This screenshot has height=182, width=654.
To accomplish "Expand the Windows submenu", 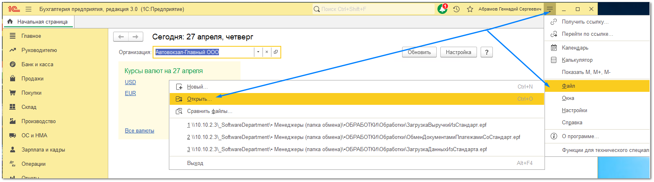I will tap(568, 98).
